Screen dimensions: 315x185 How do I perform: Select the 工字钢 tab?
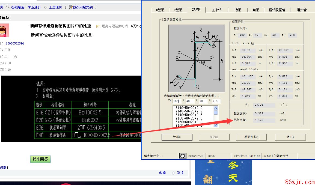216,10
